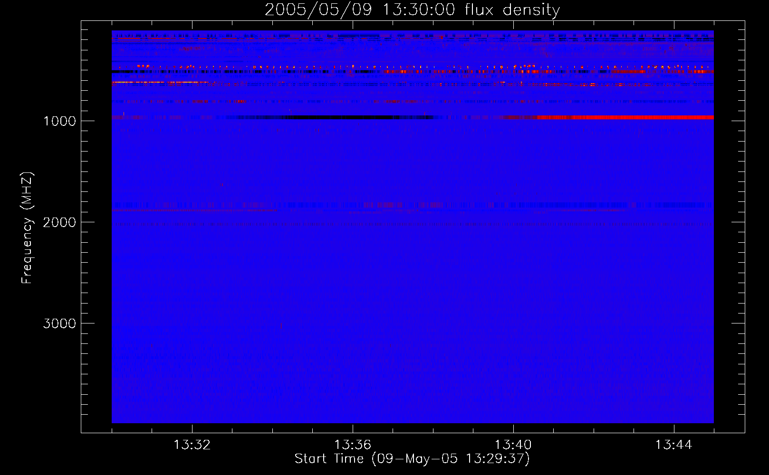
Task: Click the plot title "2005/05/09 13:30:00 flux density"
Action: tap(412, 9)
